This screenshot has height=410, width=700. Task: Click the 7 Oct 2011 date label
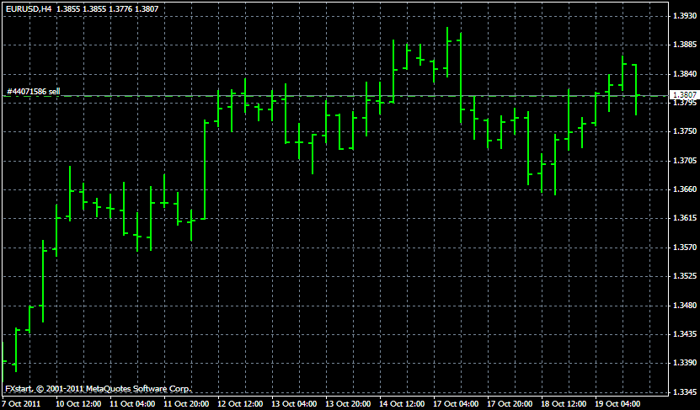coord(21,404)
